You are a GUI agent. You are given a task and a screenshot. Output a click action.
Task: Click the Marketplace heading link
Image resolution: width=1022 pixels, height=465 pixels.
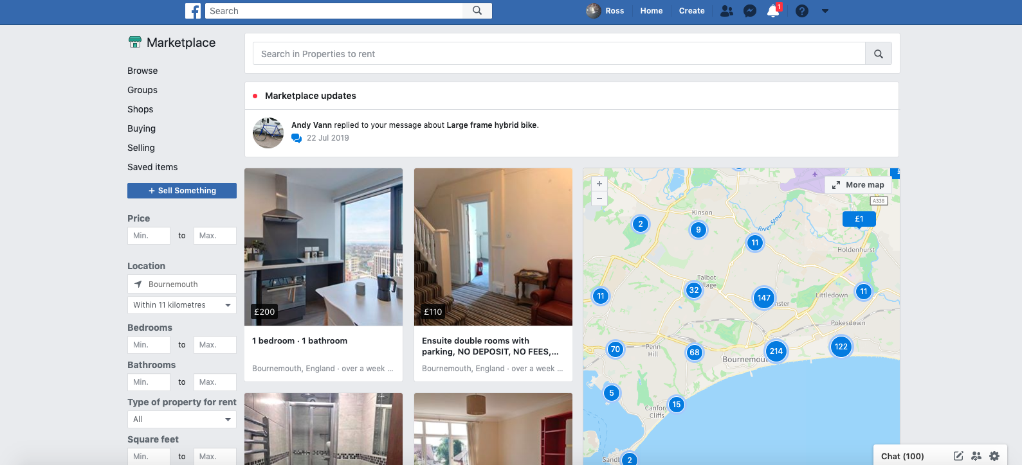181,42
